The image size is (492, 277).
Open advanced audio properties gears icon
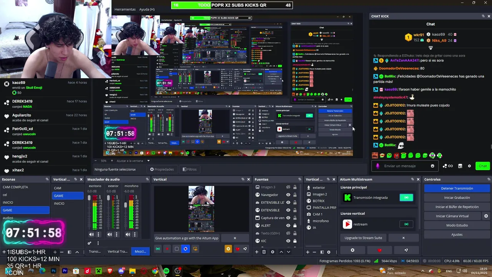point(90,243)
